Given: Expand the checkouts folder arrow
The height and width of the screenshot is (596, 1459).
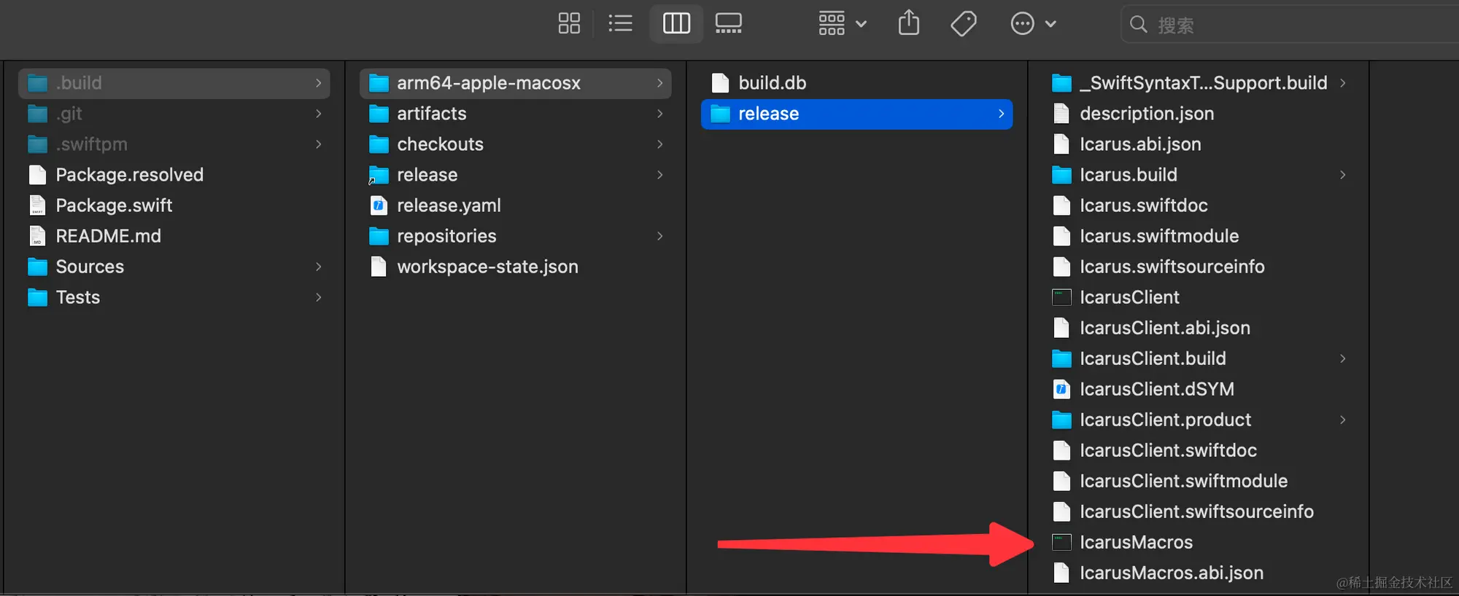Looking at the screenshot, I should [659, 144].
